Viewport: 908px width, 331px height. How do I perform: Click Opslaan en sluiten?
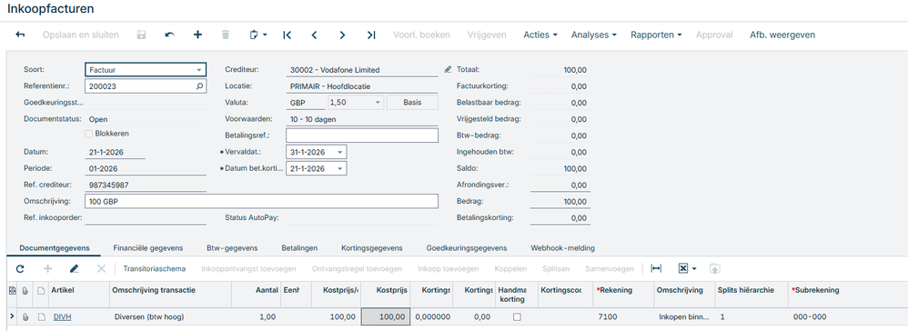(x=80, y=35)
